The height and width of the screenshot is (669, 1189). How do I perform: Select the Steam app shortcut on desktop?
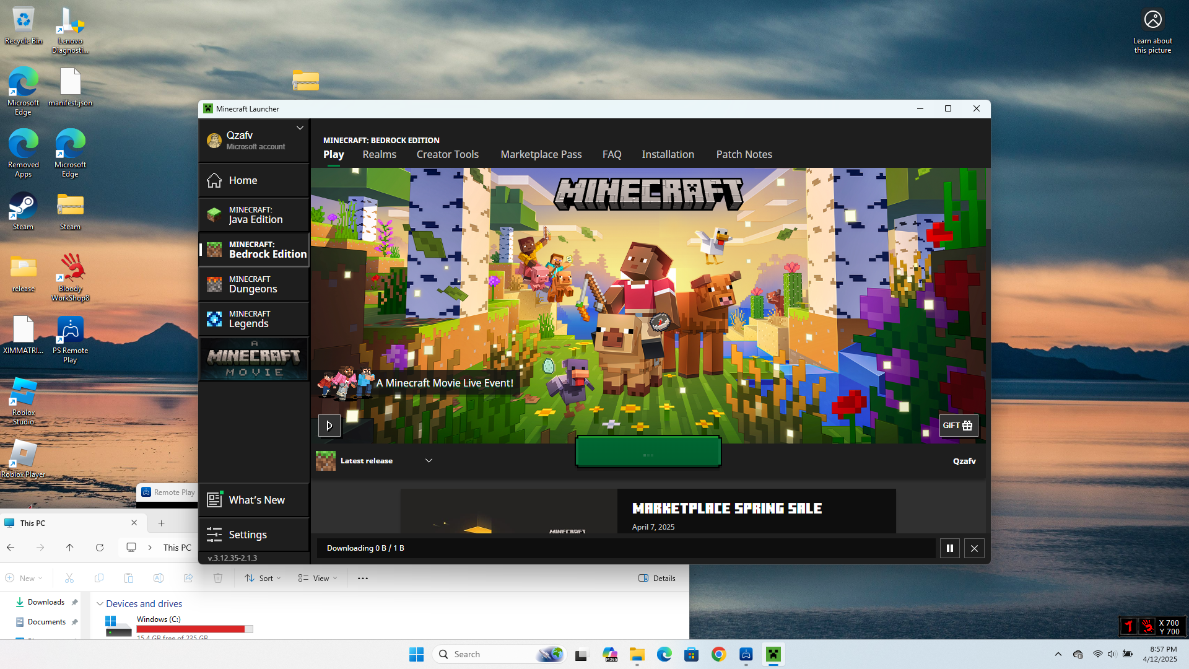tap(24, 211)
